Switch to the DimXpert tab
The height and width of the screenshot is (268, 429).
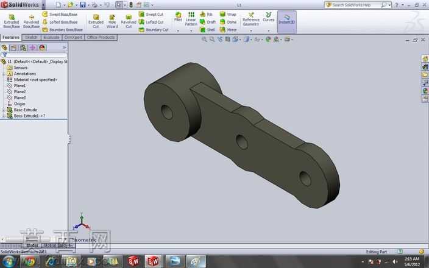click(73, 38)
